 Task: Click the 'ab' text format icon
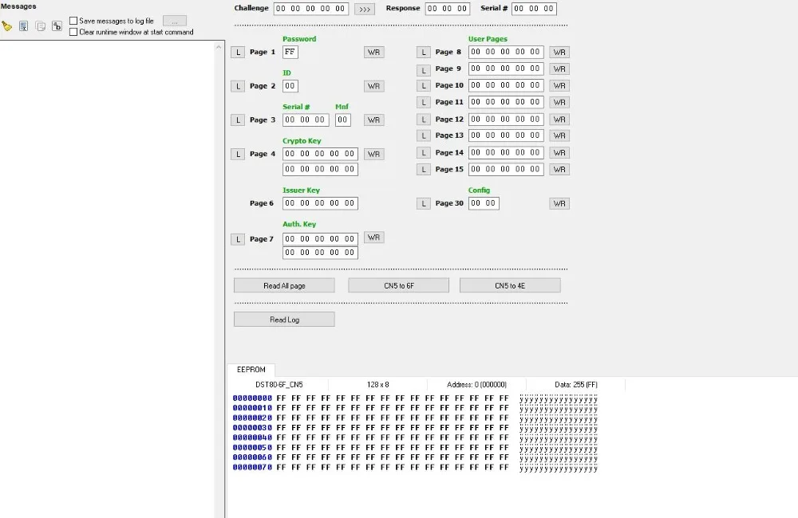[x=57, y=26]
